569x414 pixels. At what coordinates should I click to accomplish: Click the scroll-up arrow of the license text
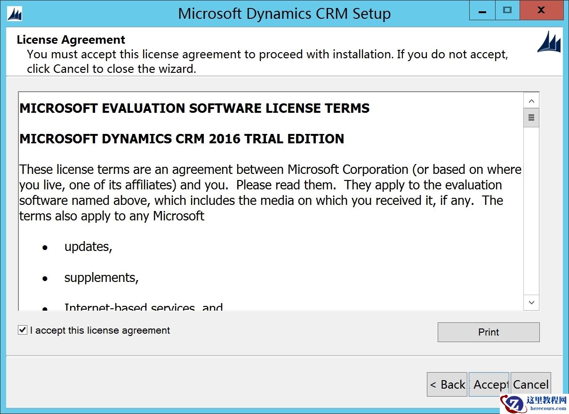coord(531,100)
